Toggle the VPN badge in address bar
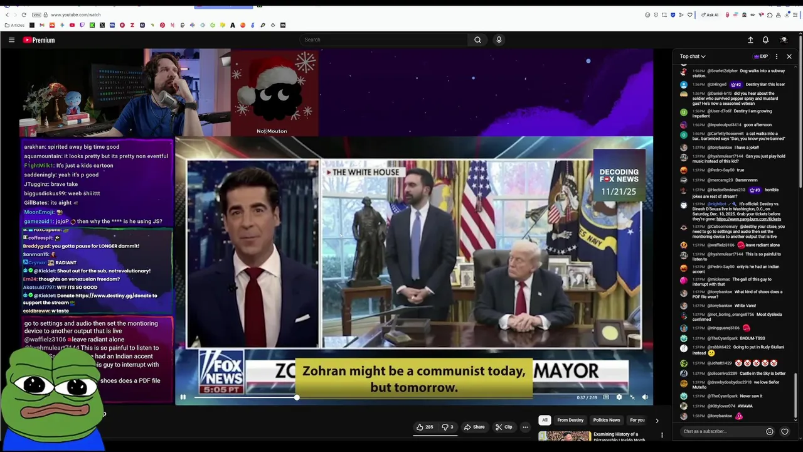The image size is (803, 452). click(x=36, y=14)
